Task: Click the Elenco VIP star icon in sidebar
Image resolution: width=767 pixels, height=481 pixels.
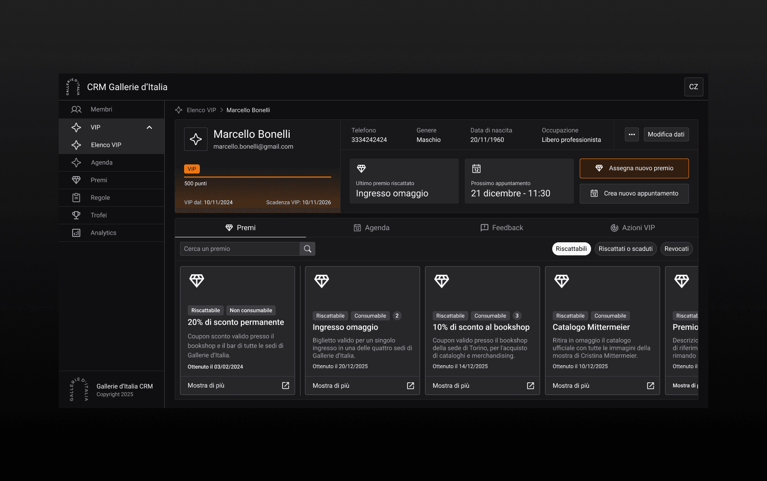Action: (x=76, y=145)
